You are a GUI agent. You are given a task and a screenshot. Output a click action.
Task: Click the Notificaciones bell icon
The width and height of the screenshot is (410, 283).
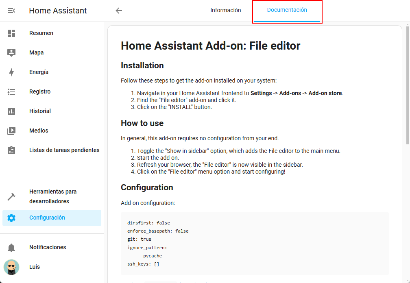(11, 248)
